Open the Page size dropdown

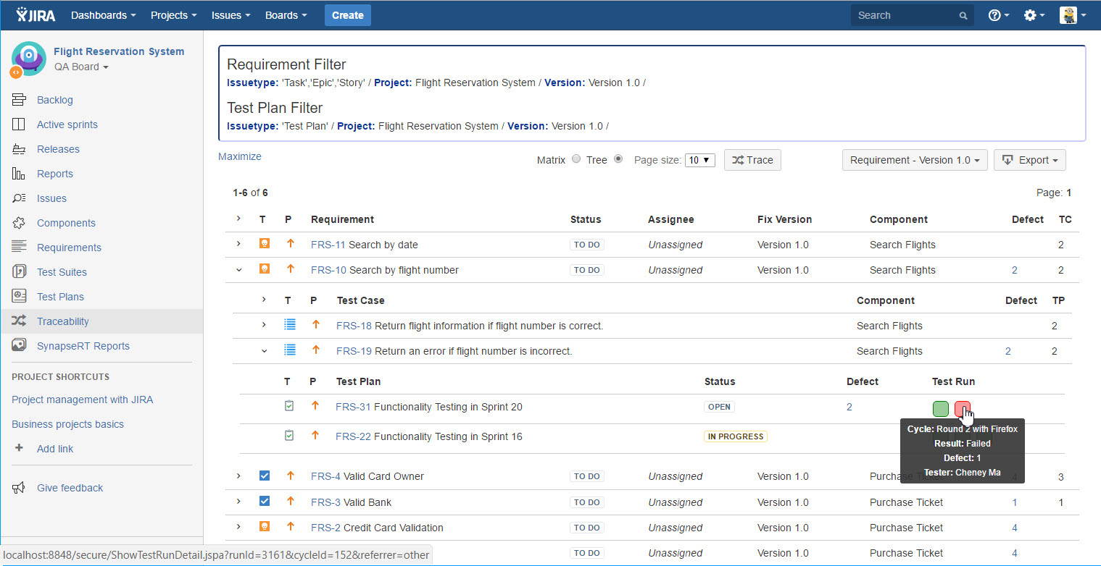click(x=699, y=160)
